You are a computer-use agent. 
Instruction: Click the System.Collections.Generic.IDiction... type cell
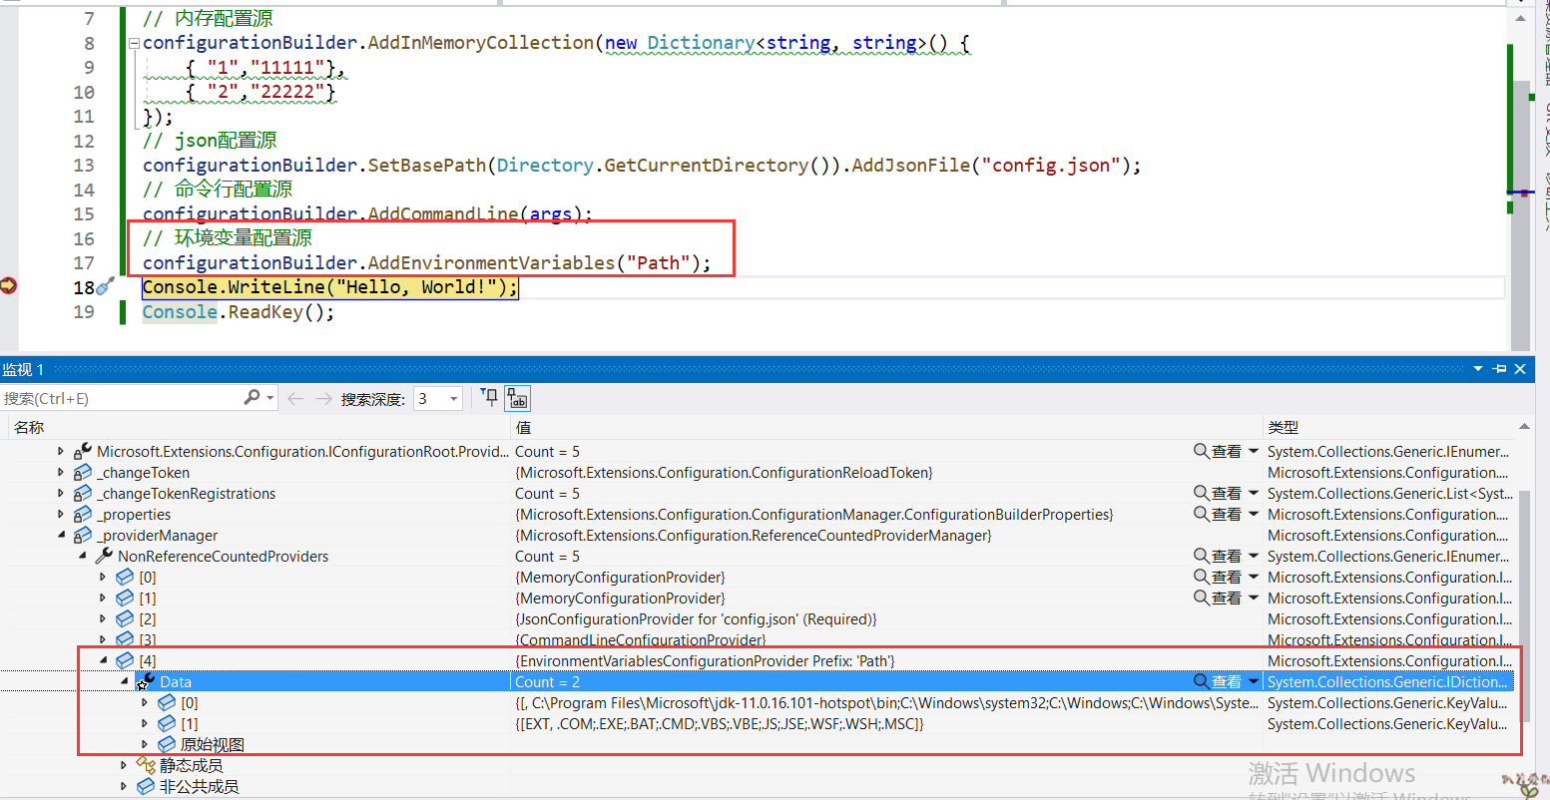tap(1388, 682)
